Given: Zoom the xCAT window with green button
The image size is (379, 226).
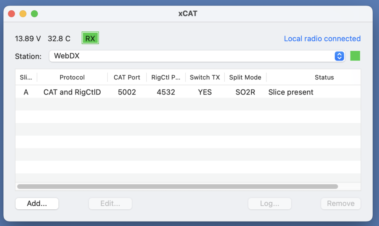Looking at the screenshot, I should coord(34,14).
